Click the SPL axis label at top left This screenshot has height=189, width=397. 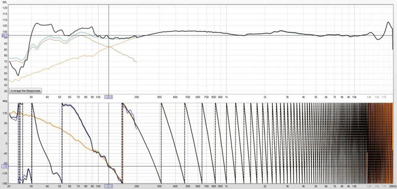pos(4,2)
